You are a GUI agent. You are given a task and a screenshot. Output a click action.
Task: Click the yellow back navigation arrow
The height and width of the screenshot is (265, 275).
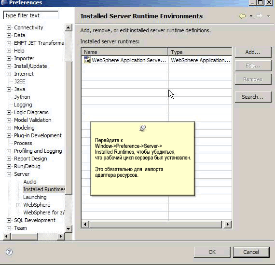click(x=242, y=16)
